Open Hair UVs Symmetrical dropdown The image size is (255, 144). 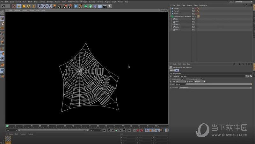click(215, 88)
